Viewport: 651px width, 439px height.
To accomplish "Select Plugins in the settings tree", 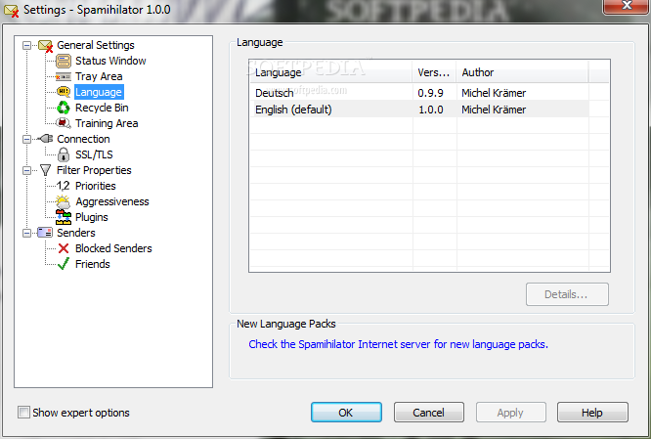I will [x=91, y=217].
